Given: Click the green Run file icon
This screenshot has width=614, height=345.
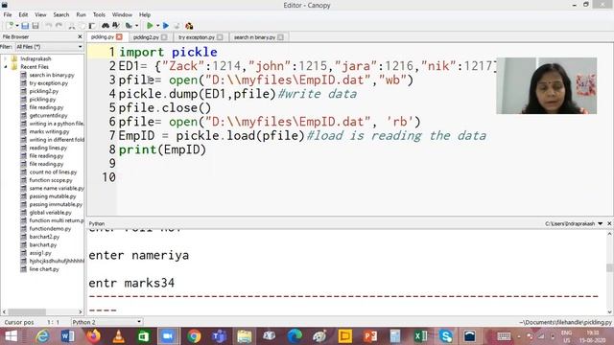Looking at the screenshot, I should tap(150, 26).
